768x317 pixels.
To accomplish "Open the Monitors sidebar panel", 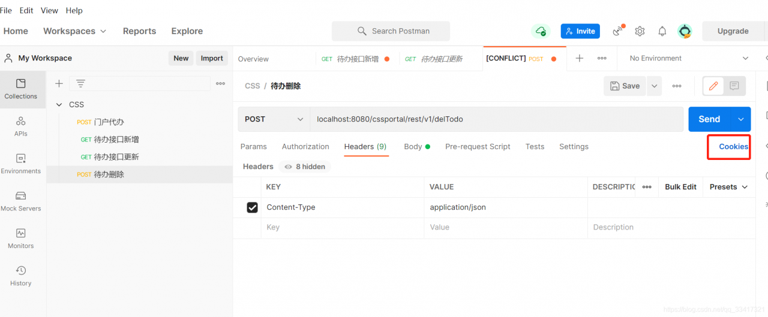I will pyautogui.click(x=21, y=238).
